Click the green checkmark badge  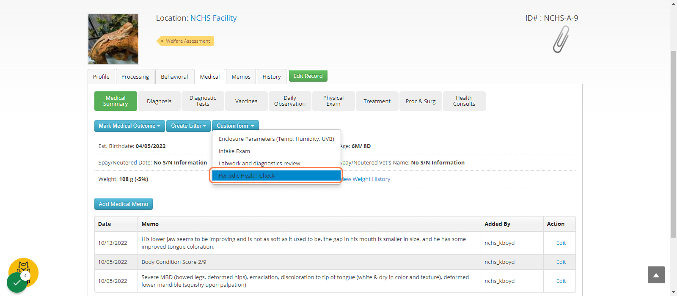coord(17,282)
